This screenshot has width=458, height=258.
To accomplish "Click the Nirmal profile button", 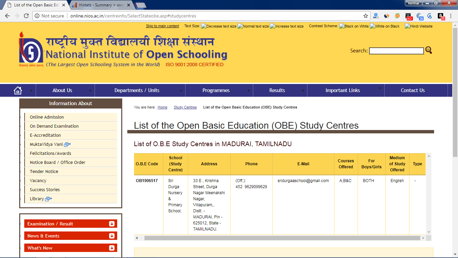I will coord(413,3).
